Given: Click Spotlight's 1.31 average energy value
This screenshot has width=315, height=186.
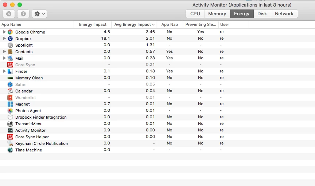Looking at the screenshot, I should 150,45.
